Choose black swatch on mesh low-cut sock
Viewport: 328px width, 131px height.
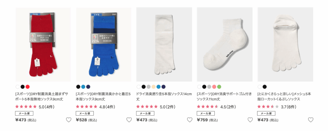[265, 86]
